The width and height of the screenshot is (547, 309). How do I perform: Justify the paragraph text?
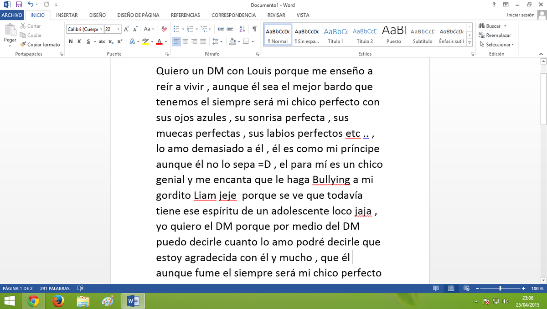[203, 41]
